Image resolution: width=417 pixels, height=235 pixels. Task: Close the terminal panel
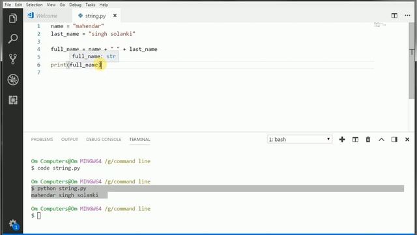407,139
